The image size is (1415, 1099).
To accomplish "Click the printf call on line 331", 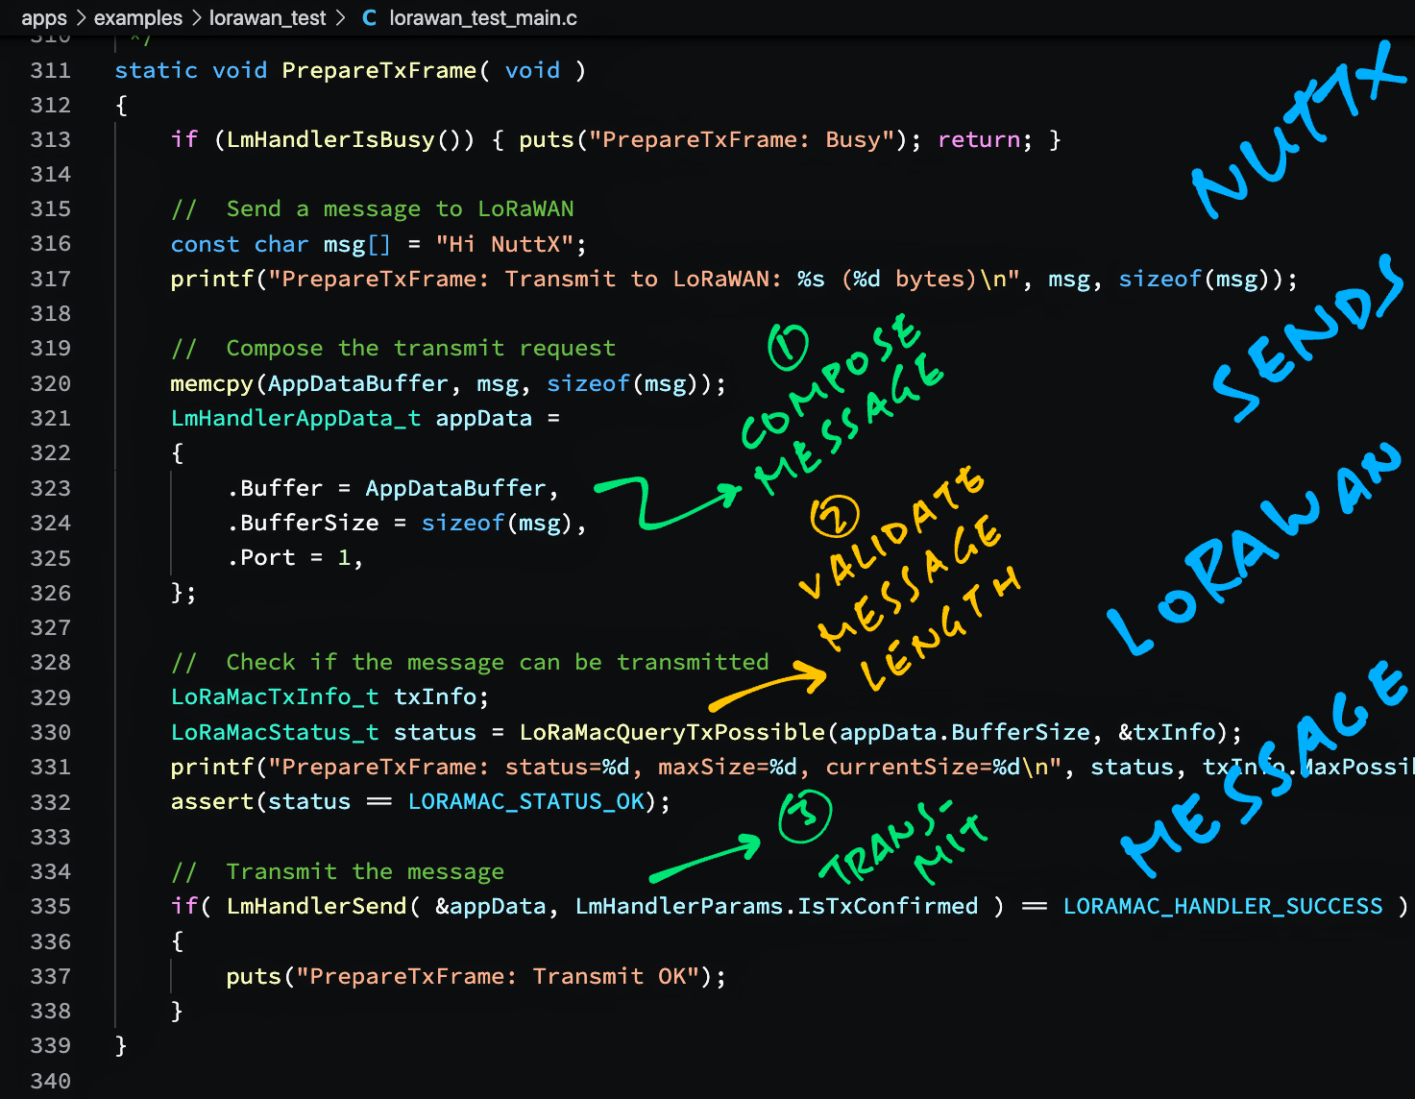I will tap(212, 768).
